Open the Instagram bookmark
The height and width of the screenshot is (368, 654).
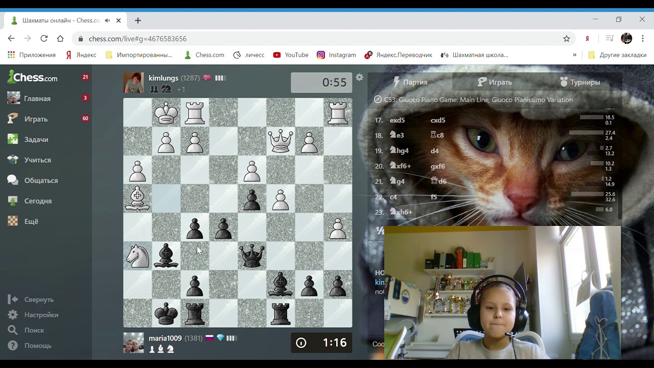point(336,55)
